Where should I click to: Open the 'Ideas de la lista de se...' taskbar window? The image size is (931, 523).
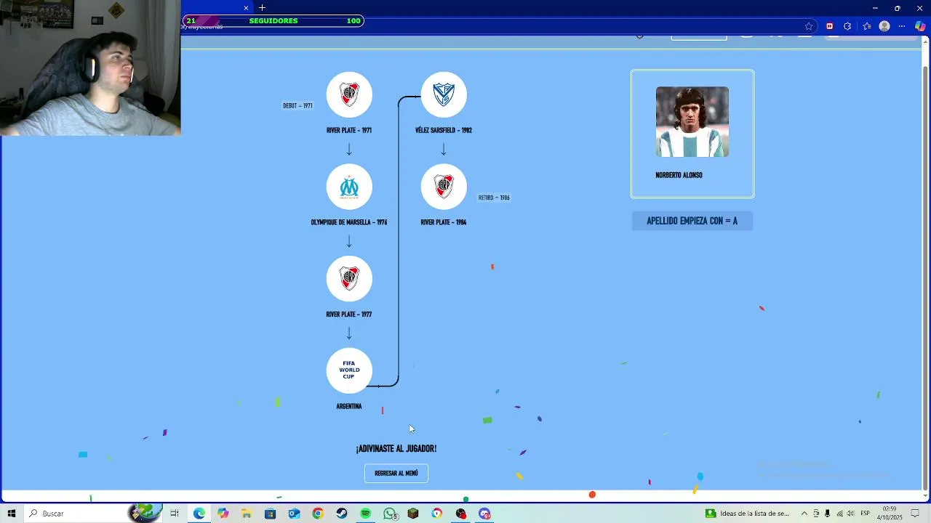[748, 514]
